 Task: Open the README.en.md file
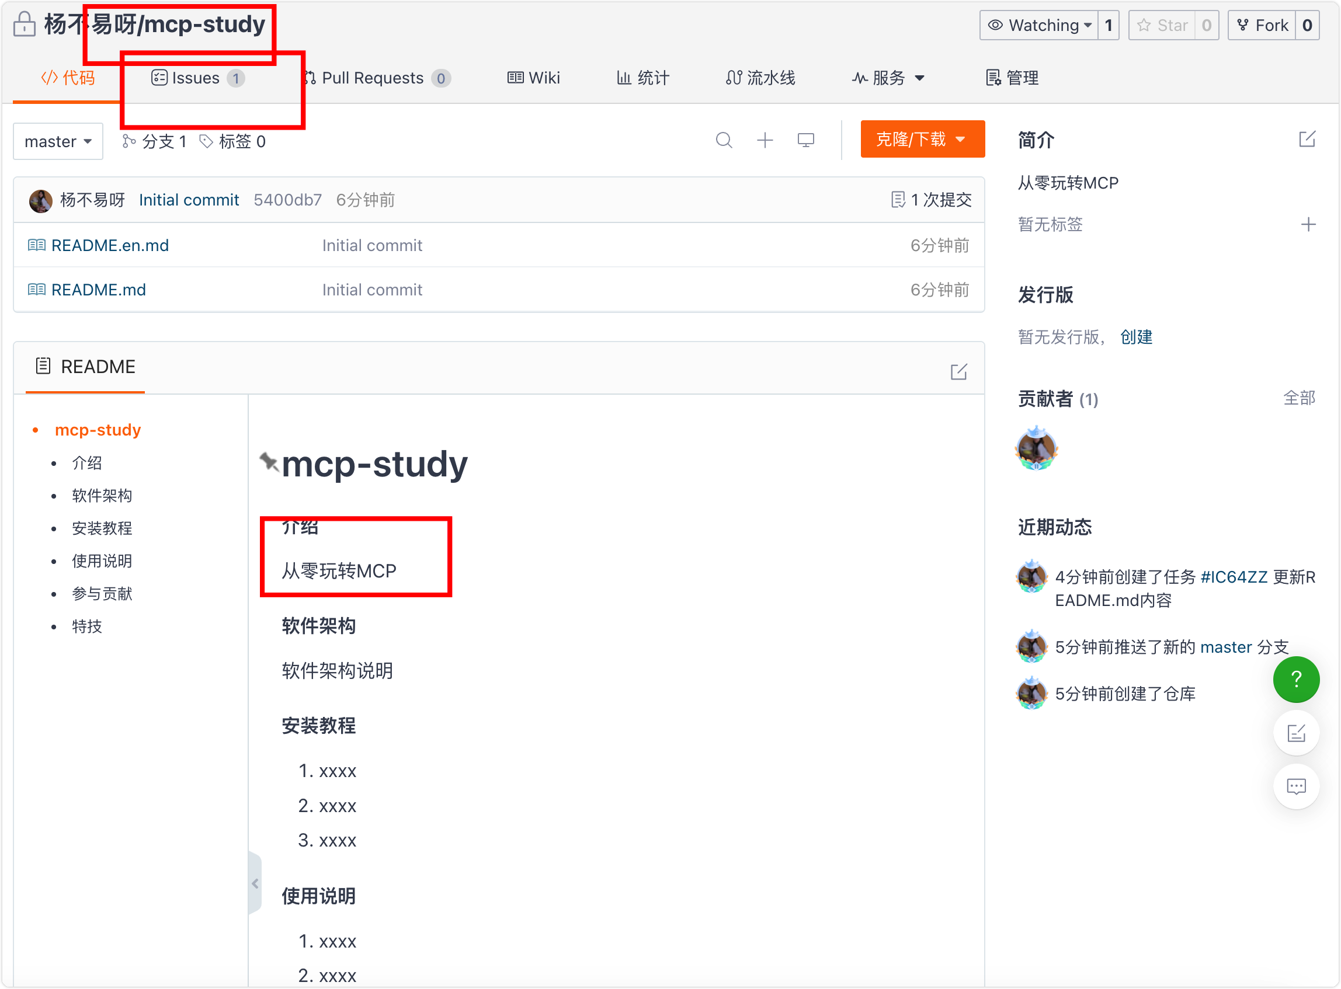tap(110, 245)
